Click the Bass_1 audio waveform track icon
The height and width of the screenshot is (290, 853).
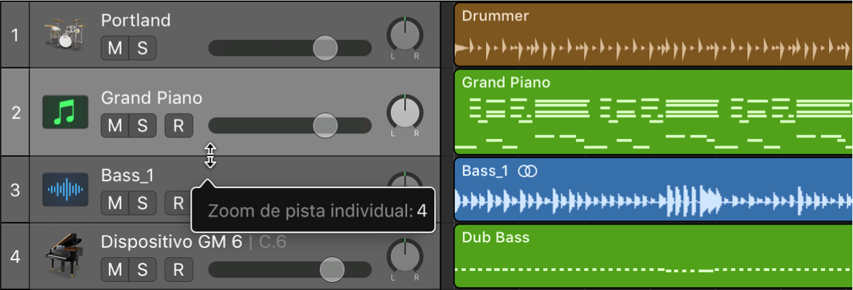tap(65, 190)
